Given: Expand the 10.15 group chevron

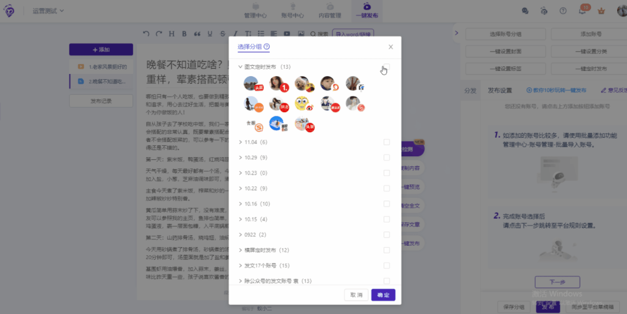Looking at the screenshot, I should [x=240, y=219].
